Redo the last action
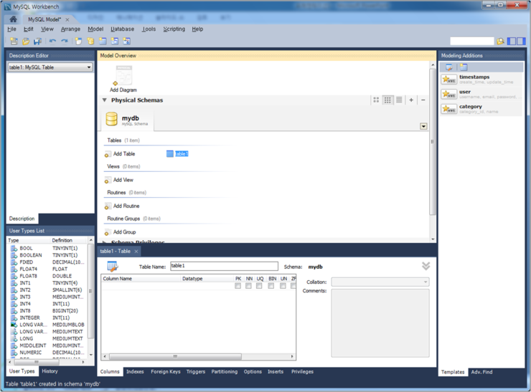Image resolution: width=531 pixels, height=392 pixels. (64, 42)
